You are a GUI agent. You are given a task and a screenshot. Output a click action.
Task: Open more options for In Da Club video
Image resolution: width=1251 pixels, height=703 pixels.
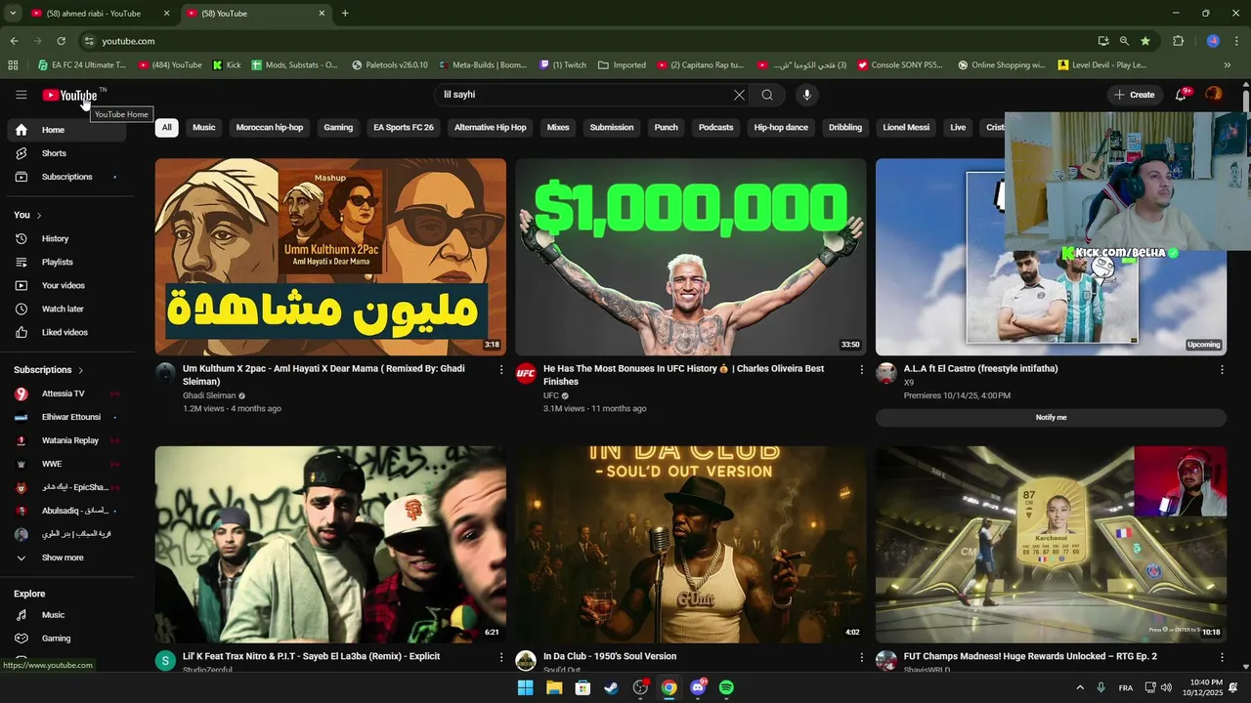[861, 657]
